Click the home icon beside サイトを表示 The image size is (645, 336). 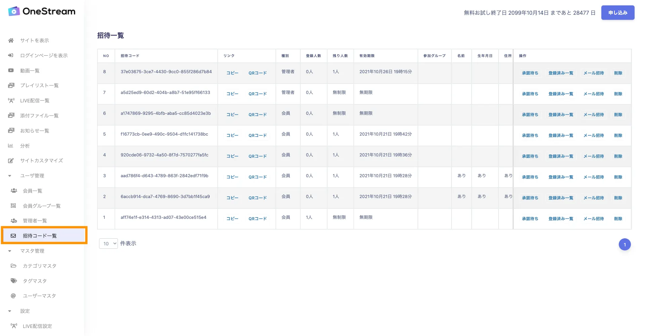(x=11, y=40)
